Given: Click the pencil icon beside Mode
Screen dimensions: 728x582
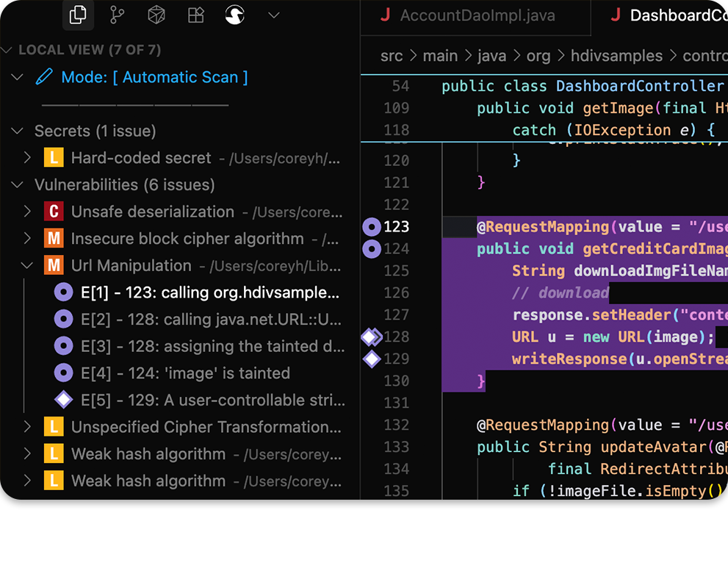Looking at the screenshot, I should click(44, 76).
